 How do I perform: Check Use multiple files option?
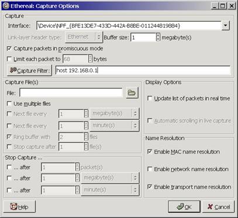pos(9,103)
